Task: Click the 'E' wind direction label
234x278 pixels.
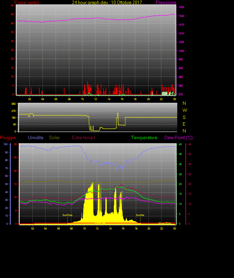Action: (184, 124)
